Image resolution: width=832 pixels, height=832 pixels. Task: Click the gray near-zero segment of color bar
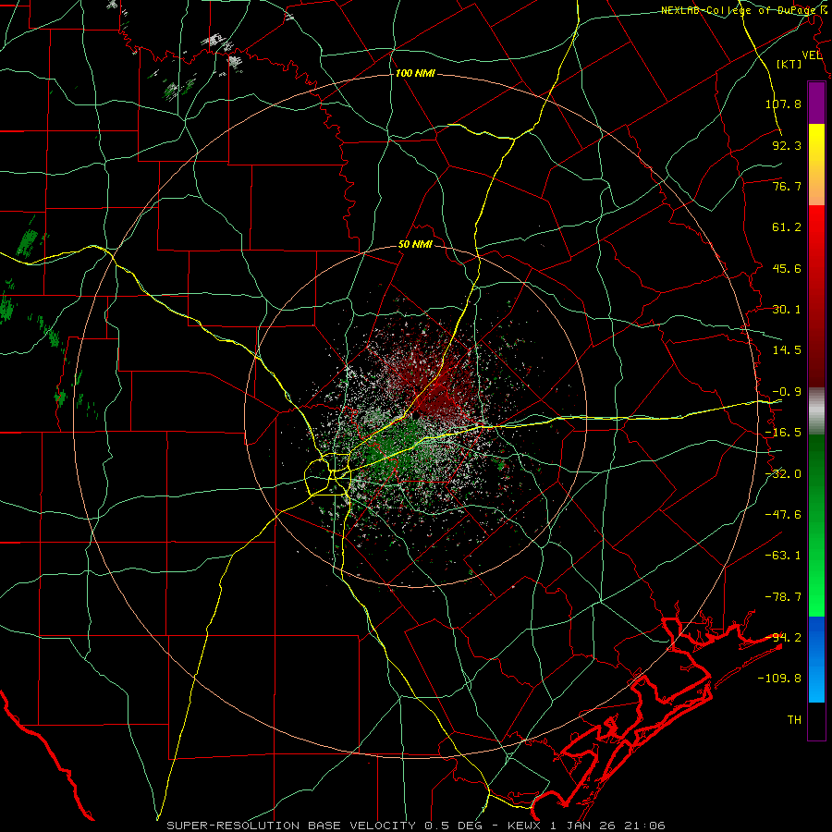816,411
